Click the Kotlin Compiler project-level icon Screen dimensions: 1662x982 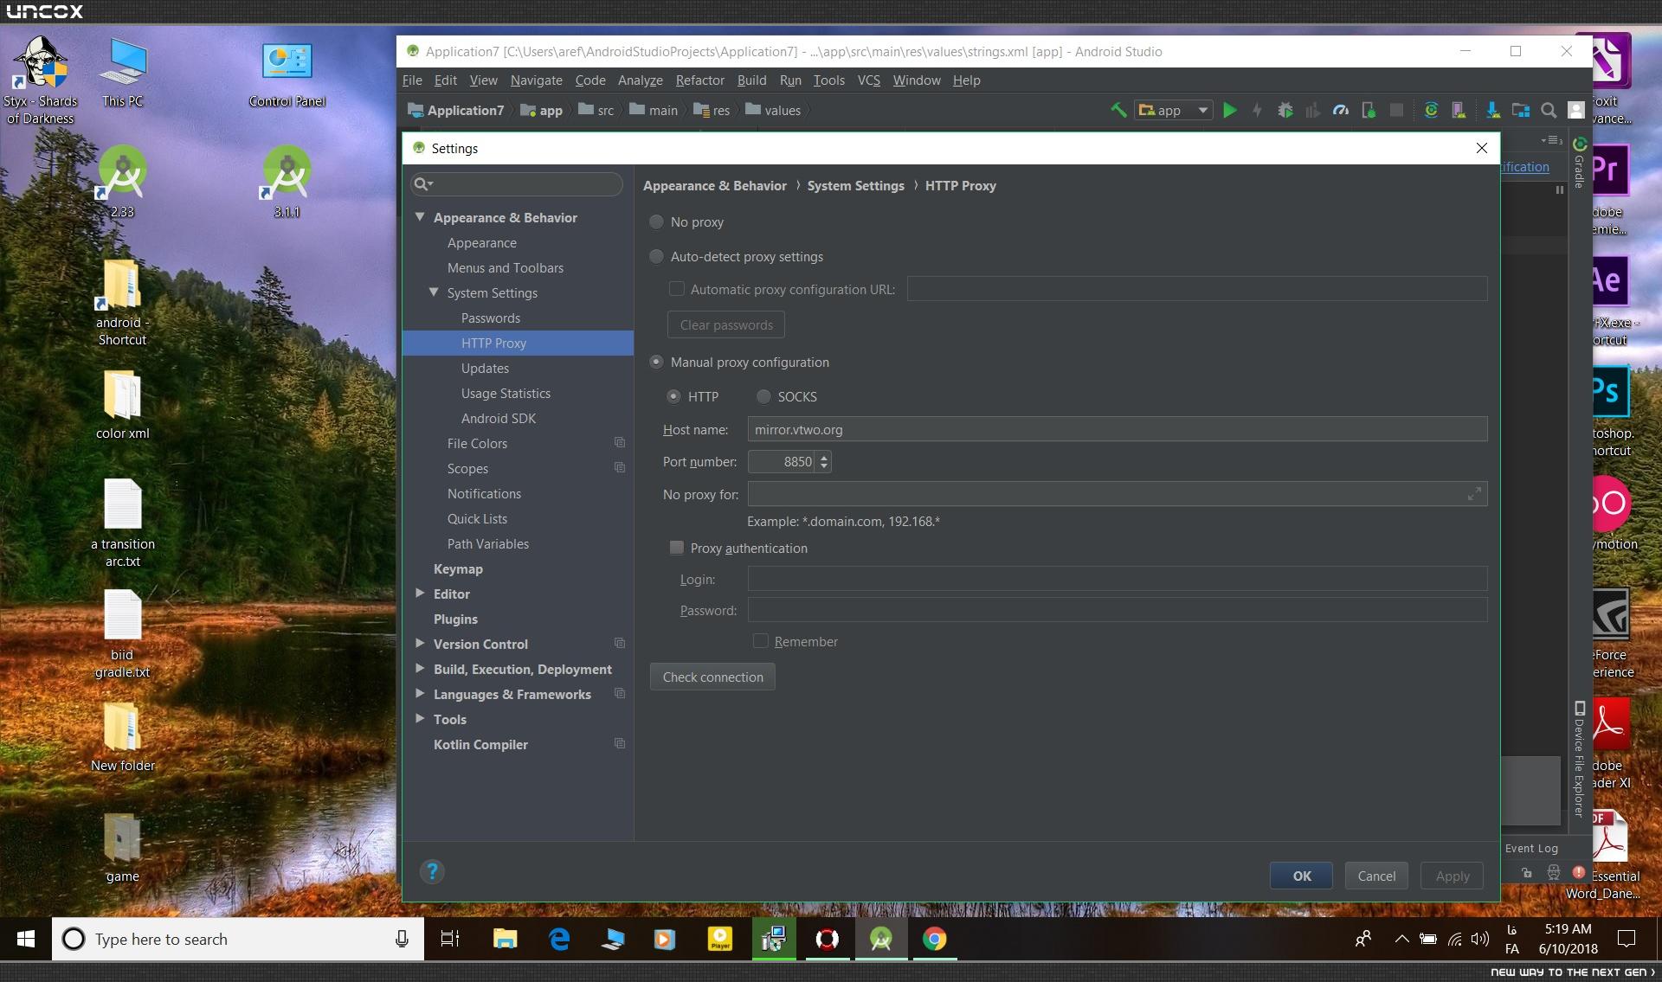620,744
